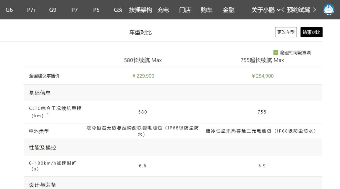This screenshot has height=189, width=340.
Task: Click the CLTC综合工况续航里程 row label
Action: pos(55,112)
